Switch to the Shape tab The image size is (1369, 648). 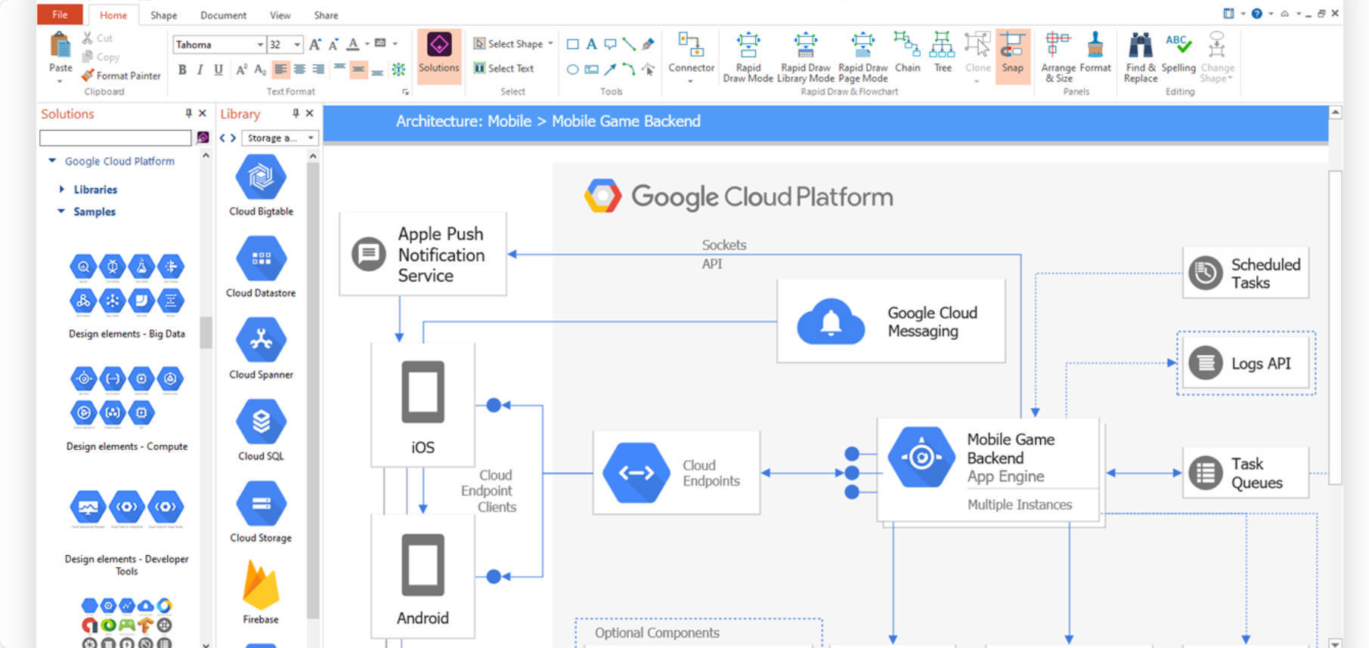point(163,15)
